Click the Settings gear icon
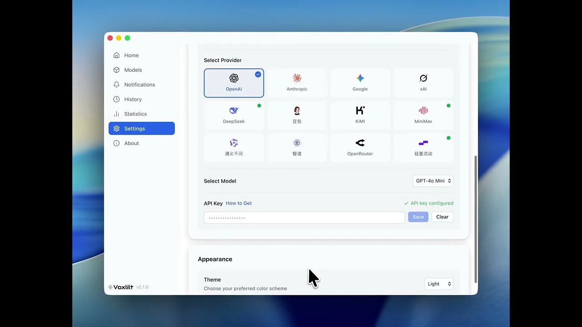The image size is (582, 327). pyautogui.click(x=116, y=129)
